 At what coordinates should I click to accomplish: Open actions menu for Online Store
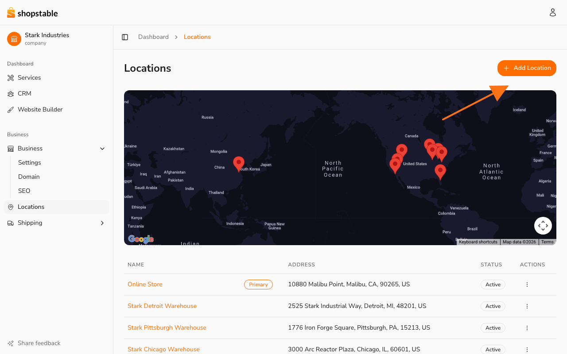pos(527,285)
